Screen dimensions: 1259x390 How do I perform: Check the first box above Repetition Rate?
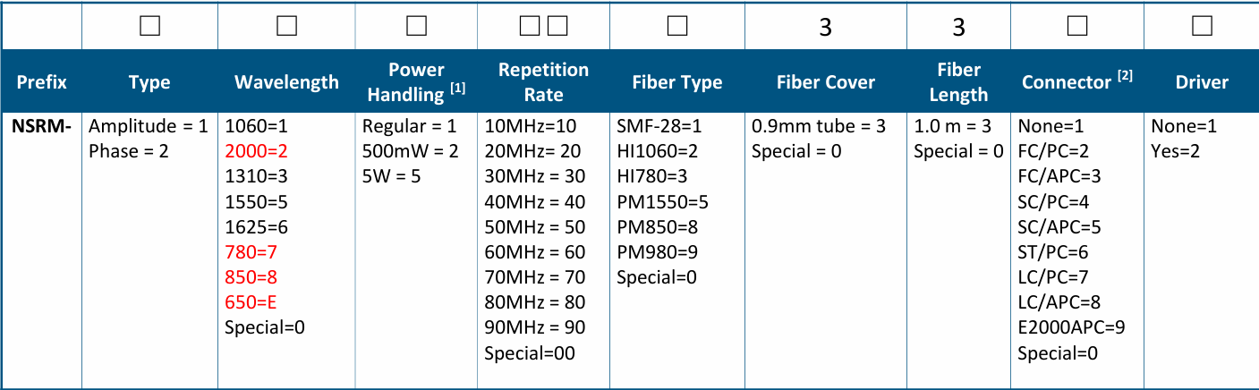point(530,26)
